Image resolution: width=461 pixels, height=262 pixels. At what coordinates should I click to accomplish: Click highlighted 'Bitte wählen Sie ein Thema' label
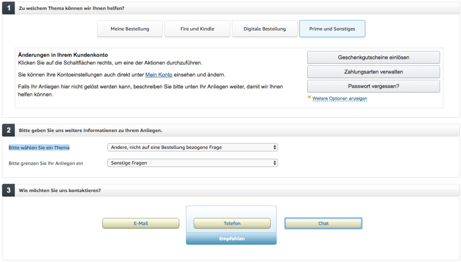pos(39,148)
